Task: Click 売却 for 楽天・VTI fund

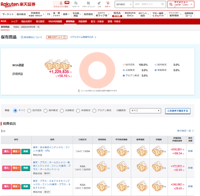Action: pyautogui.click(x=26, y=151)
